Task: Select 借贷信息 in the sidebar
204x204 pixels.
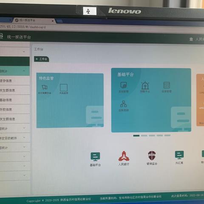Action: tap(15, 81)
